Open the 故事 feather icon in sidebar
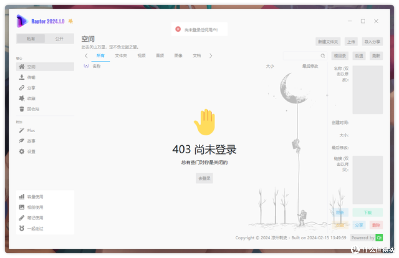This screenshot has height=258, width=399. 22,141
